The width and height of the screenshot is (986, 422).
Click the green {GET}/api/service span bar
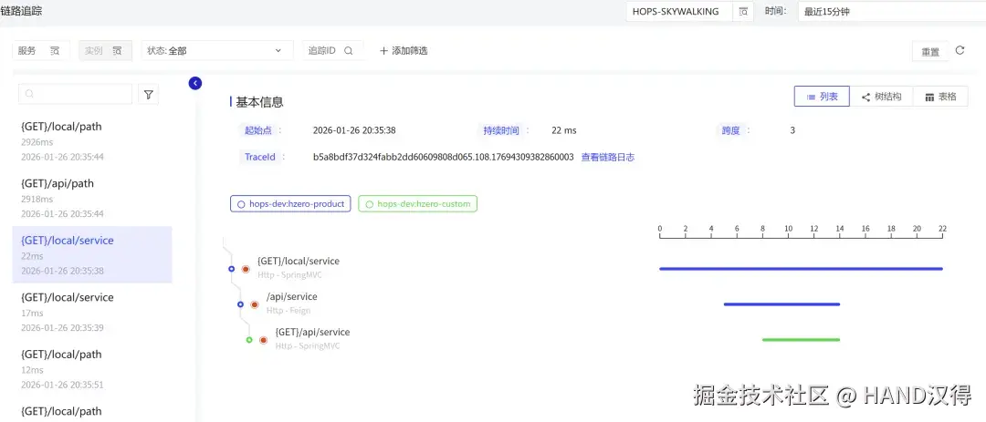pyautogui.click(x=802, y=340)
